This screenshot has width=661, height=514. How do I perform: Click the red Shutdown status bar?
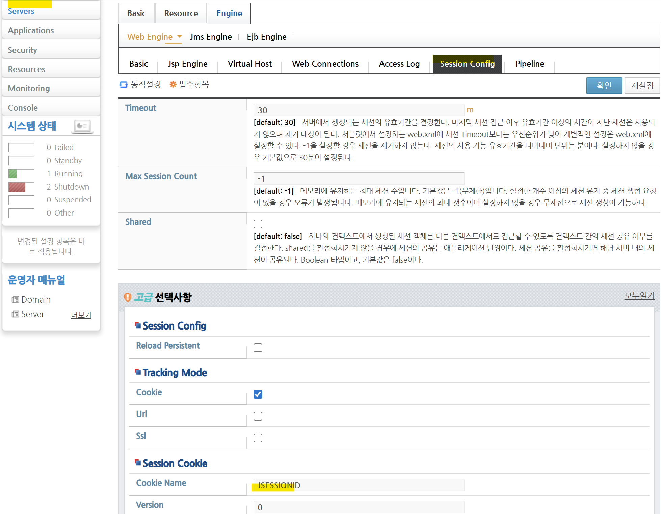point(17,187)
